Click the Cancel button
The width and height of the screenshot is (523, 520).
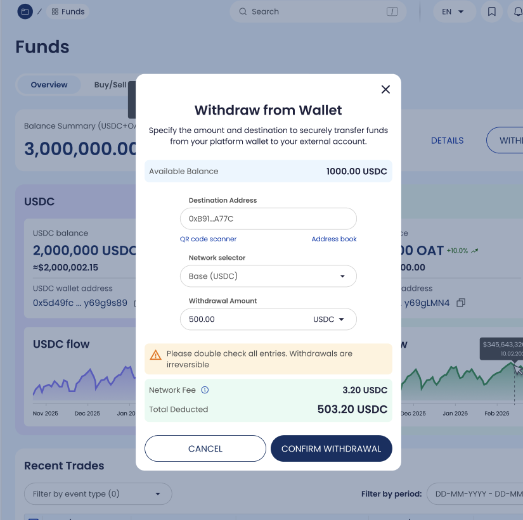click(205, 448)
